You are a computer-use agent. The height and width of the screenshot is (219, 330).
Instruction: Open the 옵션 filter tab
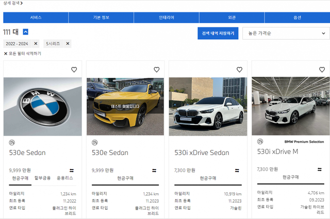point(297,18)
